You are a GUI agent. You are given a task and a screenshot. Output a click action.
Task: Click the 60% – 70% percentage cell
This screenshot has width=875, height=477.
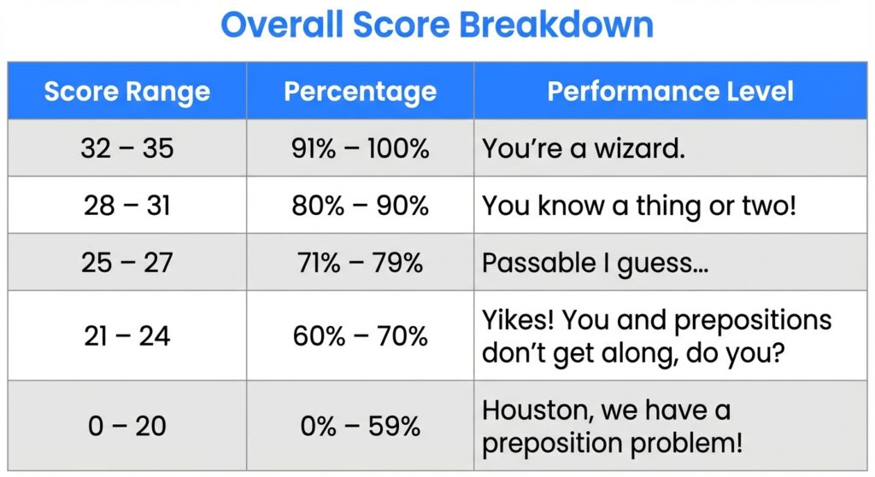(360, 336)
